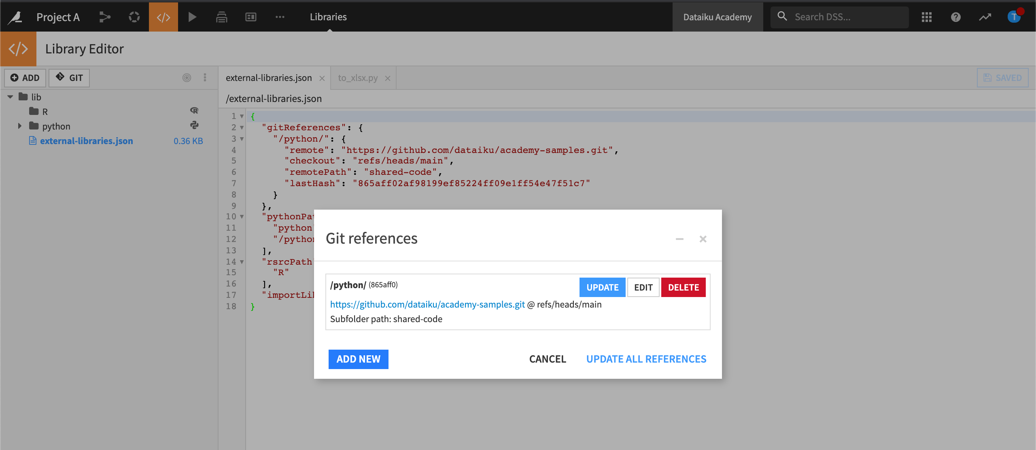Viewport: 1036px width, 450px height.
Task: Click UPDATE to refresh /python/ reference
Action: (602, 287)
